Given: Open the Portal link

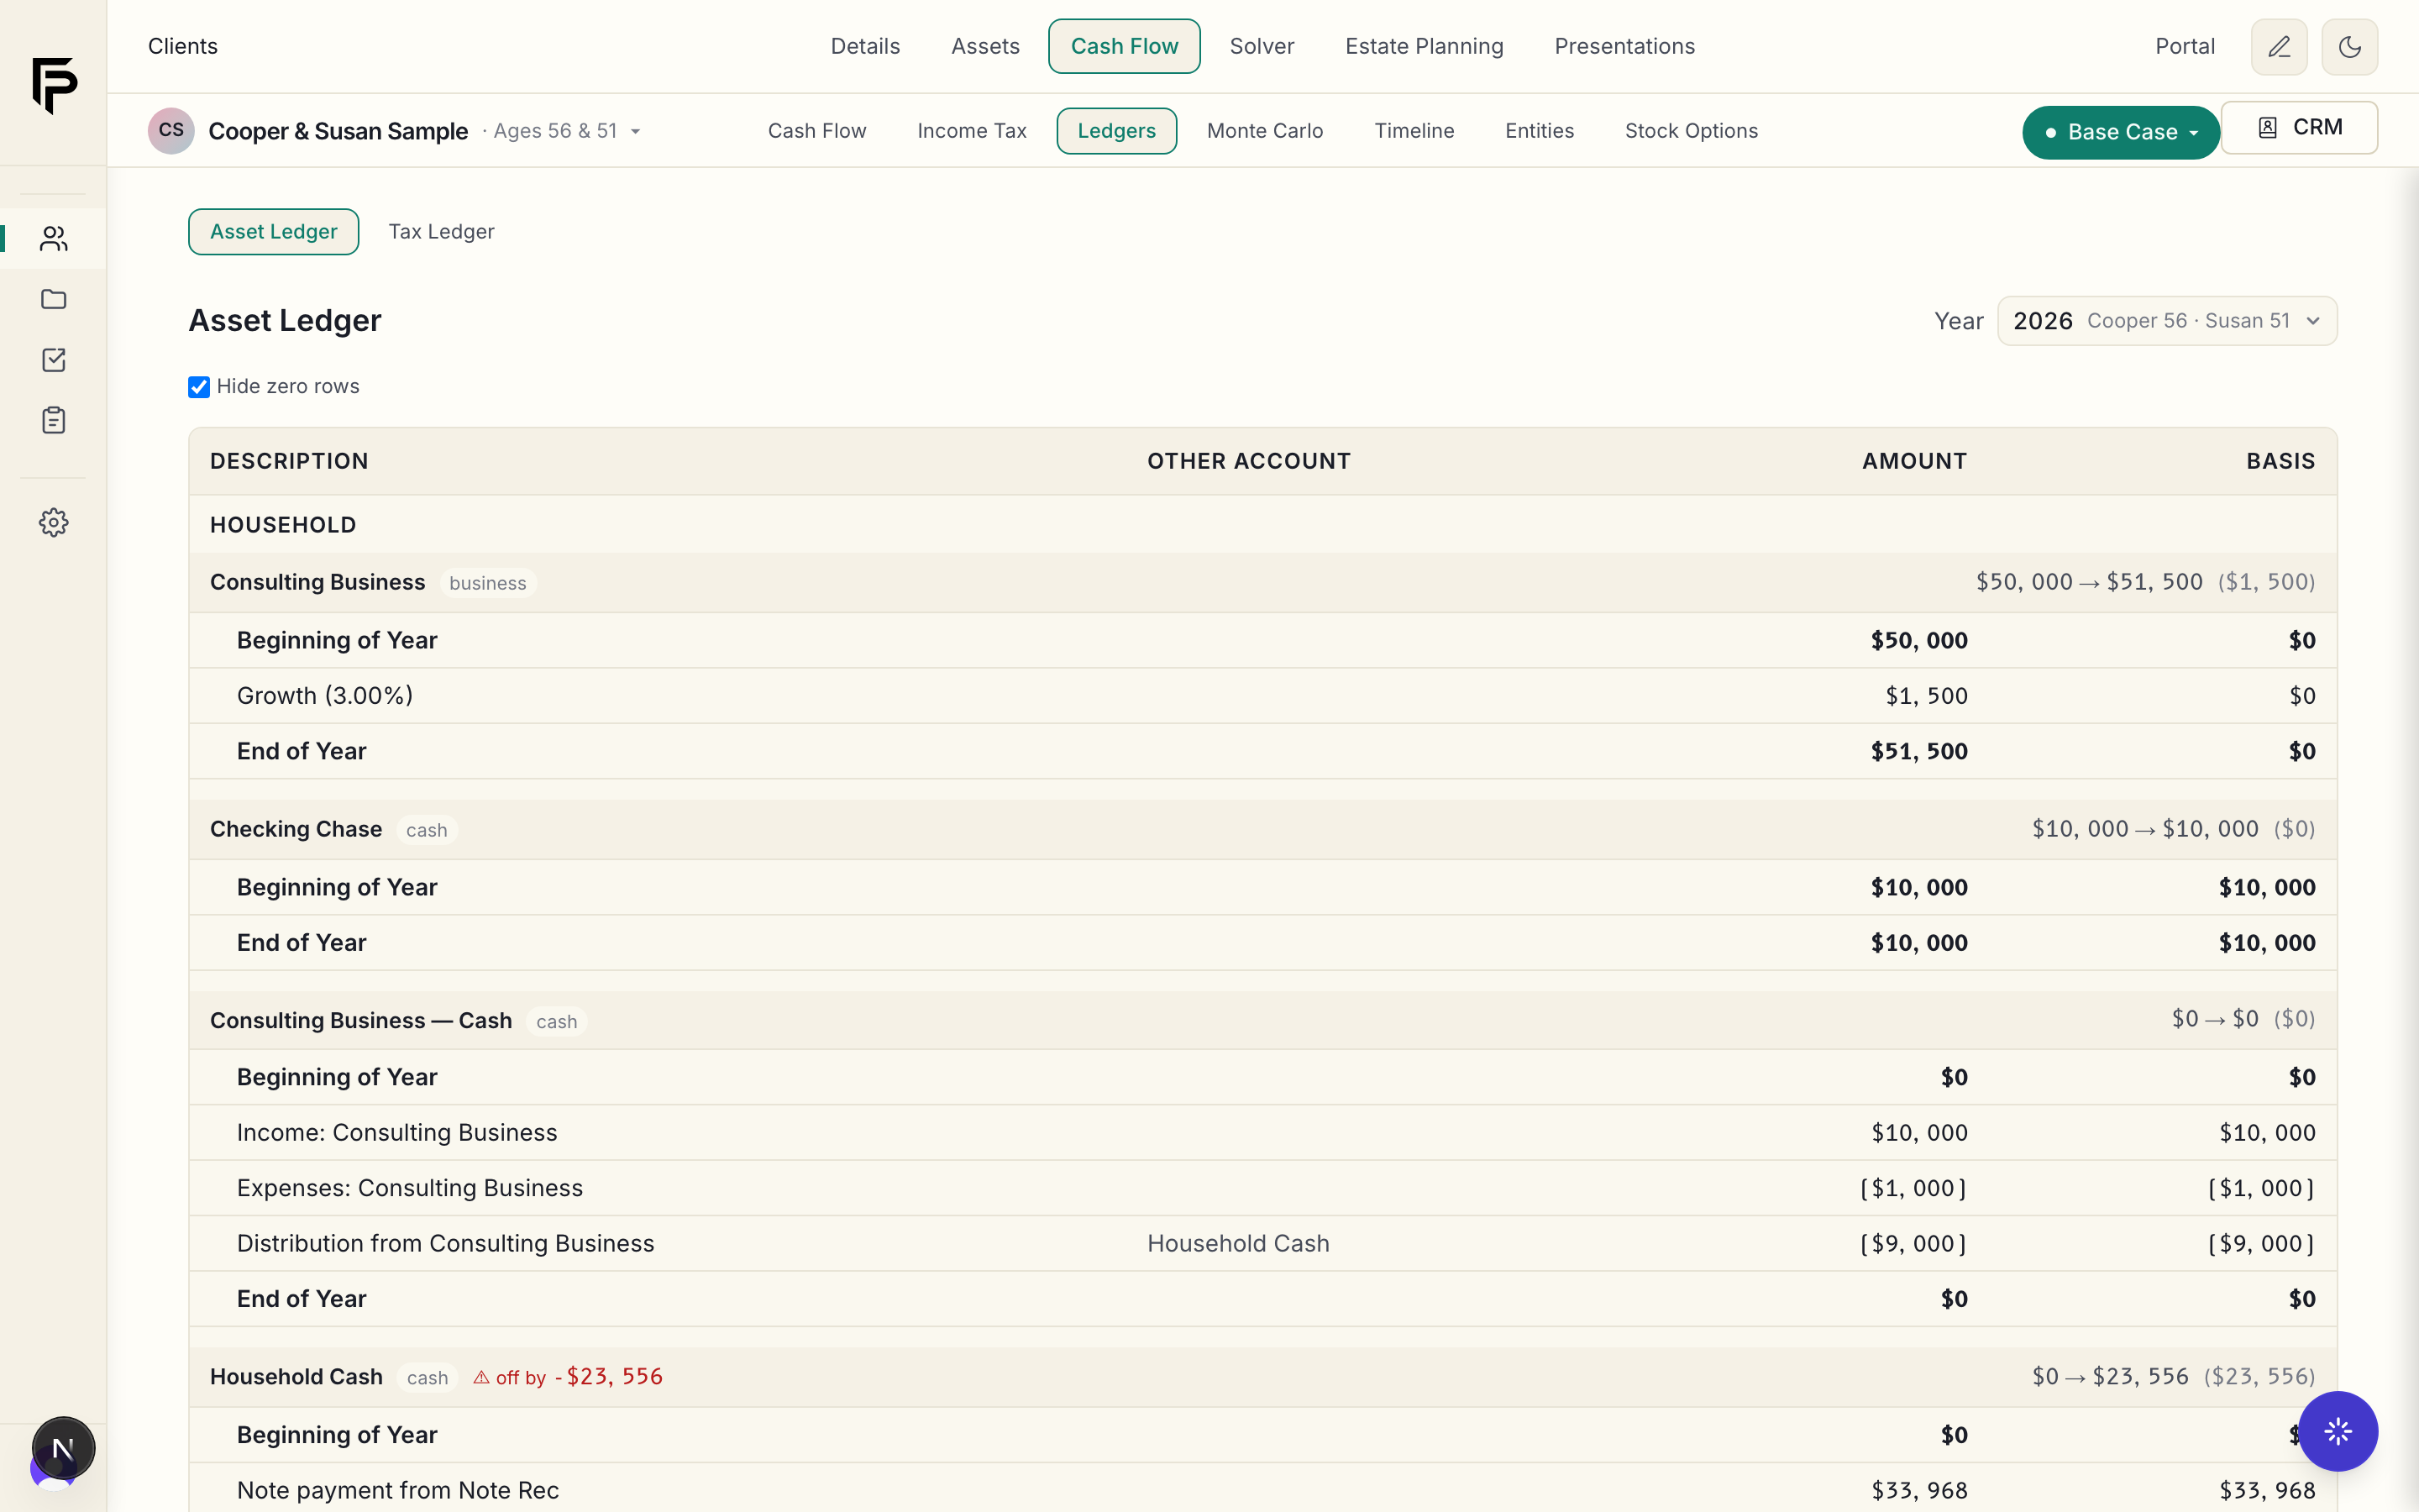Looking at the screenshot, I should coord(2184,46).
